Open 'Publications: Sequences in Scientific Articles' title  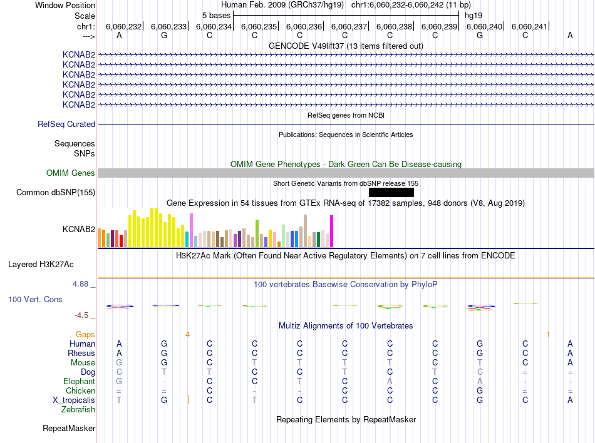[346, 135]
